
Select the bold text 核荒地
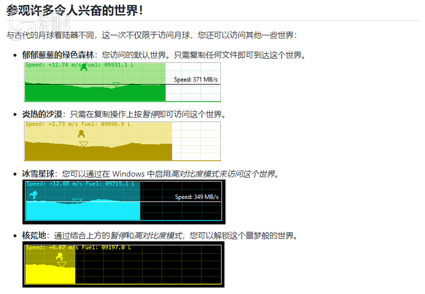(x=35, y=235)
